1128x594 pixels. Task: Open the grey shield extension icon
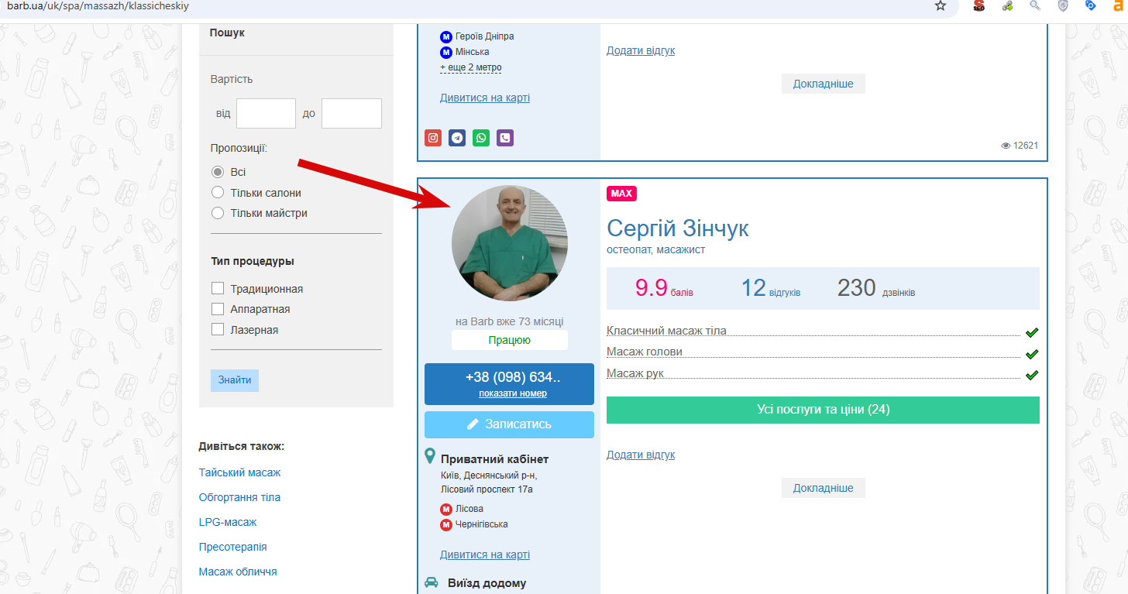pyautogui.click(x=1064, y=5)
